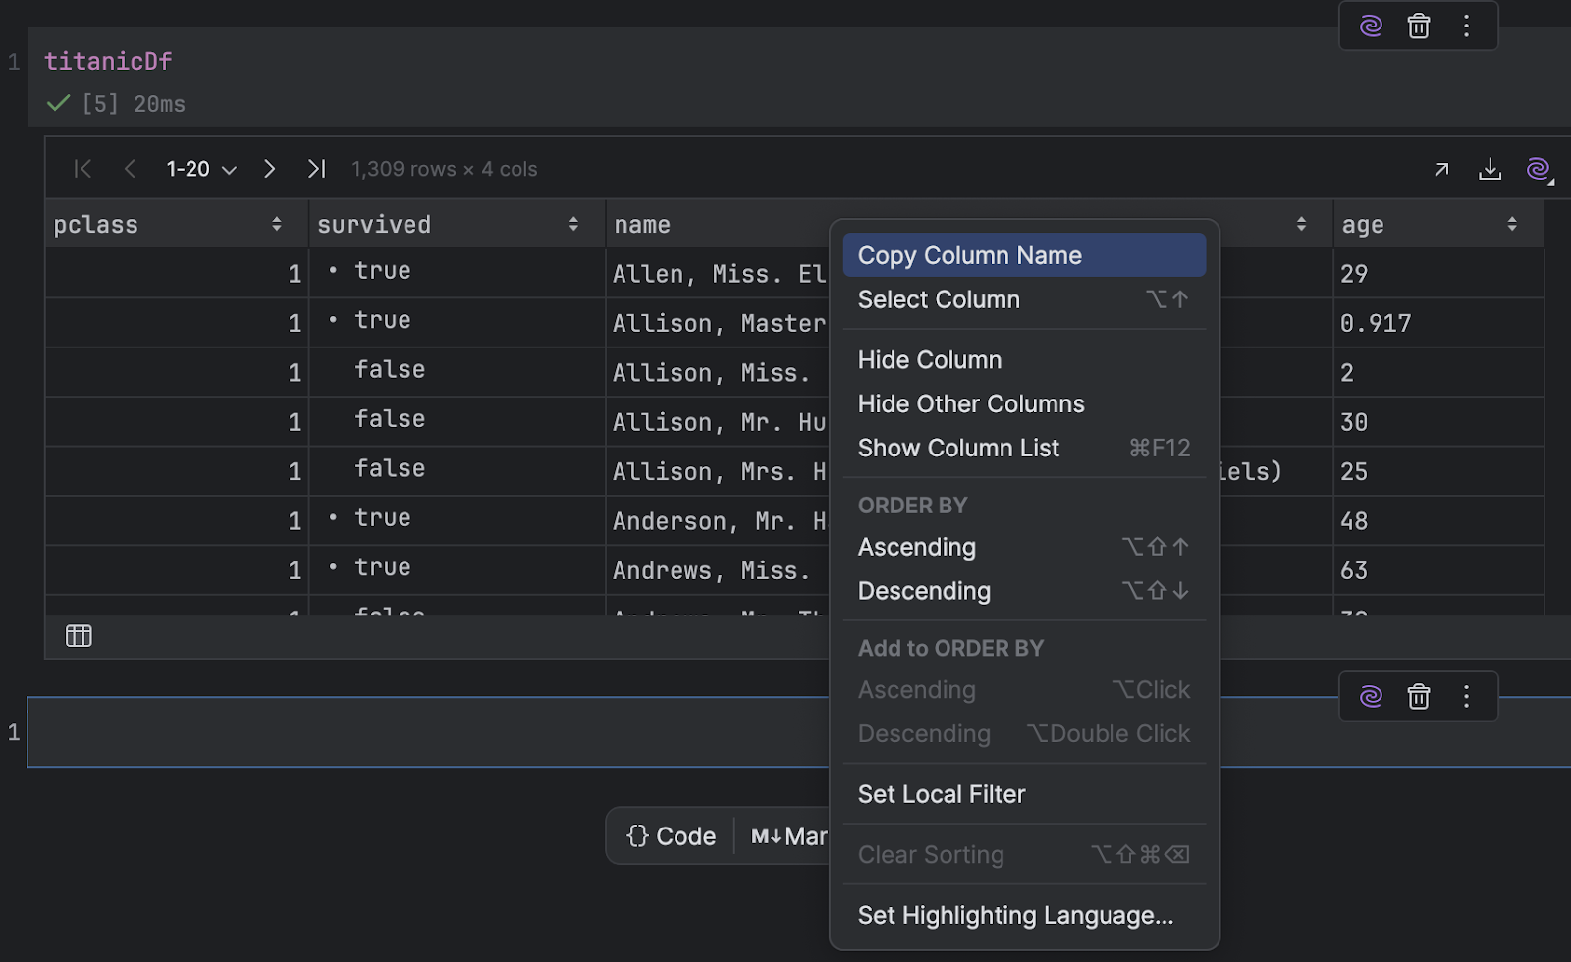Click the AI assistant icon on the empty cell
This screenshot has width=1571, height=962.
(x=1371, y=696)
